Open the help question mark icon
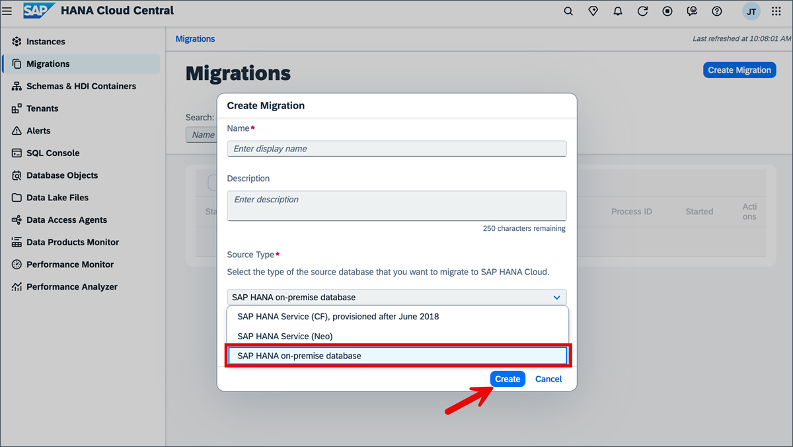Viewport: 793px width, 447px height. tap(717, 11)
